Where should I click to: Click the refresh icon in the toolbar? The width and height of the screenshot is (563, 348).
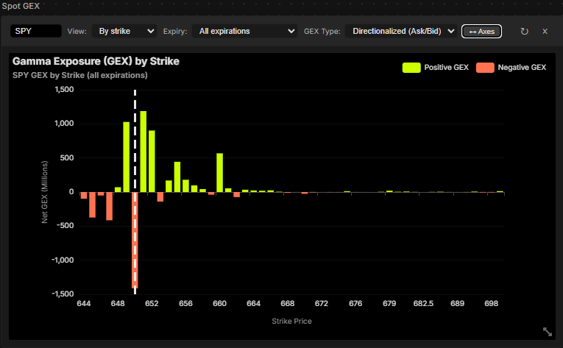pos(524,32)
